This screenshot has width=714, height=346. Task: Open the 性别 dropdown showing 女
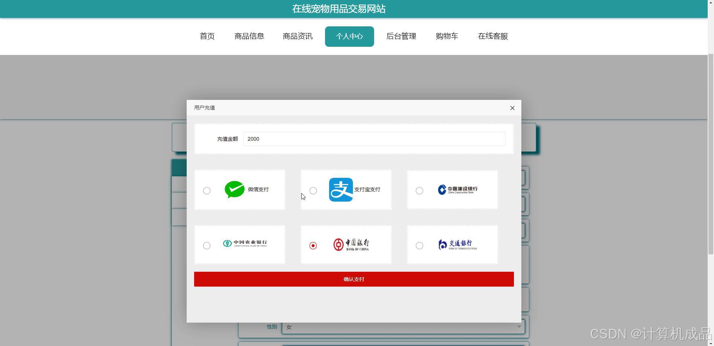(x=403, y=327)
